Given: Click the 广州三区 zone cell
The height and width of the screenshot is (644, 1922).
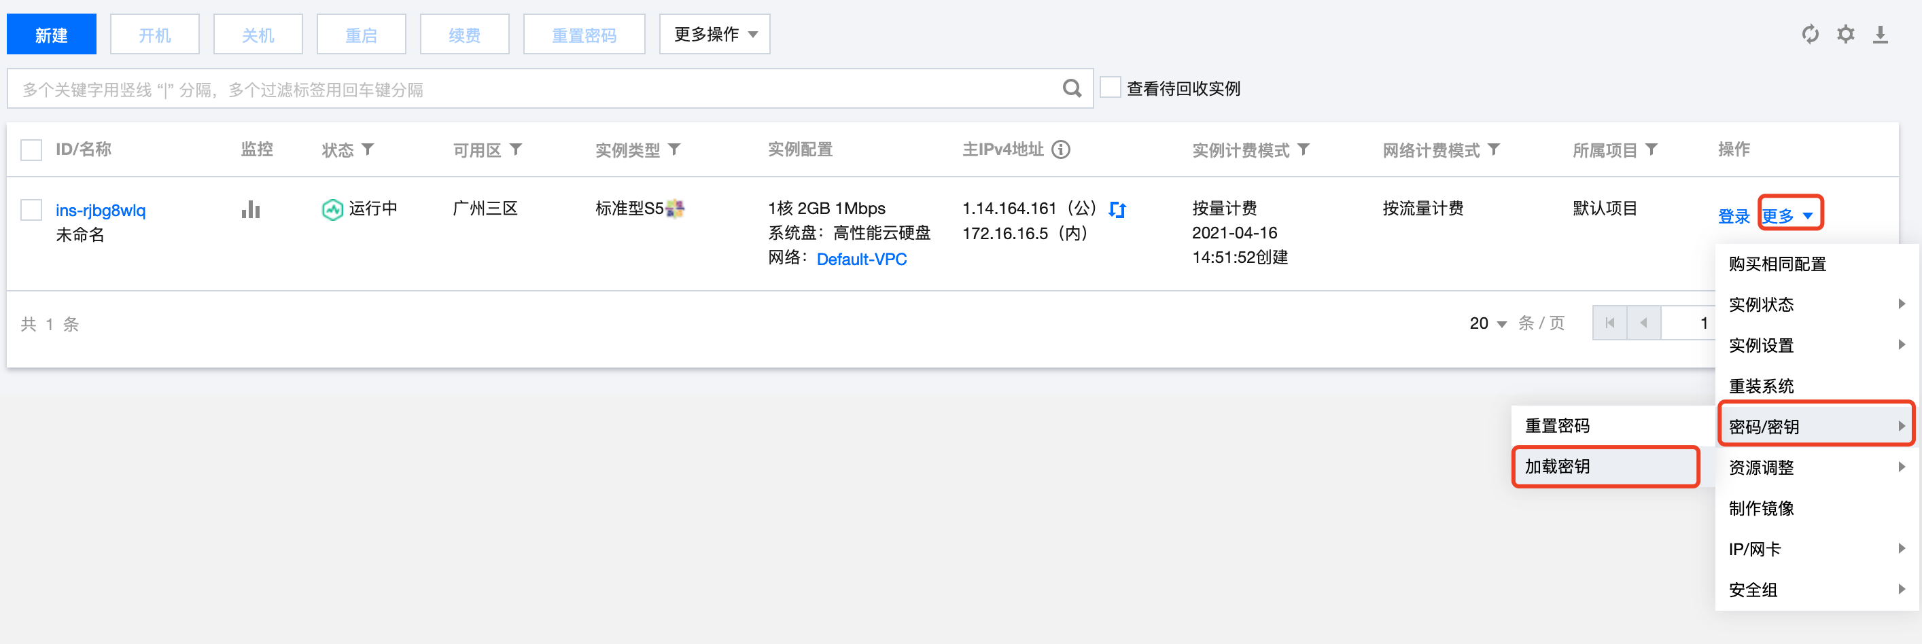Looking at the screenshot, I should tap(485, 209).
